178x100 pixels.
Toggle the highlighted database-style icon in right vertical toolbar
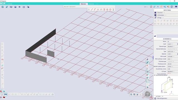147,72
